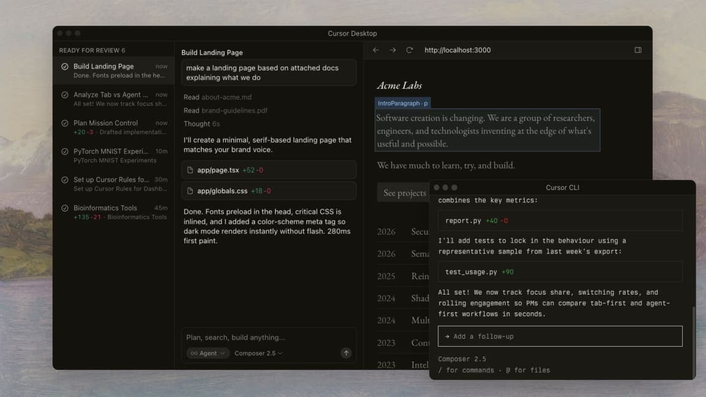
Task: Click the 'Done. Fonts preload' response text
Action: pyautogui.click(x=267, y=226)
